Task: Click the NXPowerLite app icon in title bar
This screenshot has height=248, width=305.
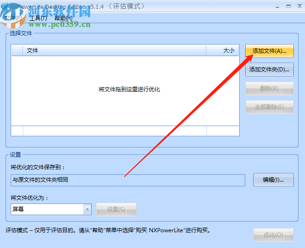Action: tap(4, 6)
